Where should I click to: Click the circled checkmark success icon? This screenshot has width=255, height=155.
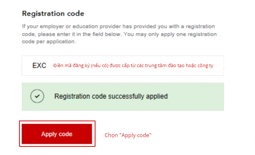tap(37, 97)
